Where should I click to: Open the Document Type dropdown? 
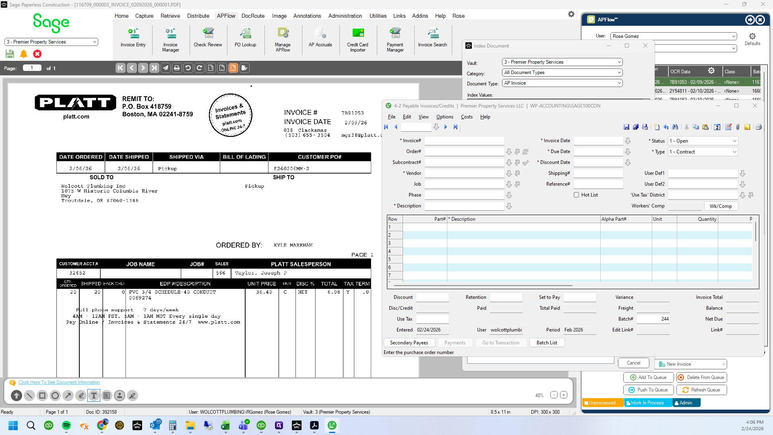coord(562,83)
